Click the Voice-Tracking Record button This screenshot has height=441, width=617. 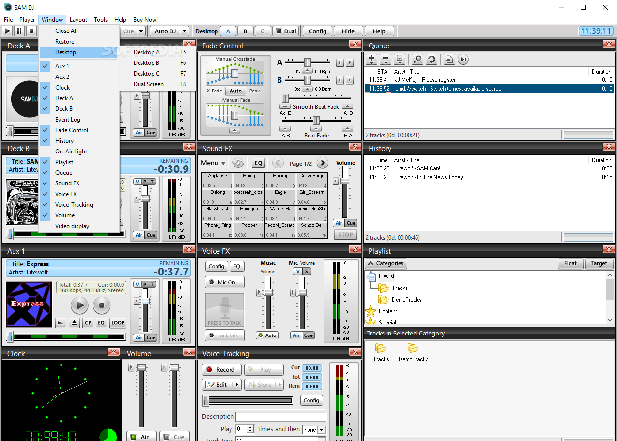click(221, 370)
